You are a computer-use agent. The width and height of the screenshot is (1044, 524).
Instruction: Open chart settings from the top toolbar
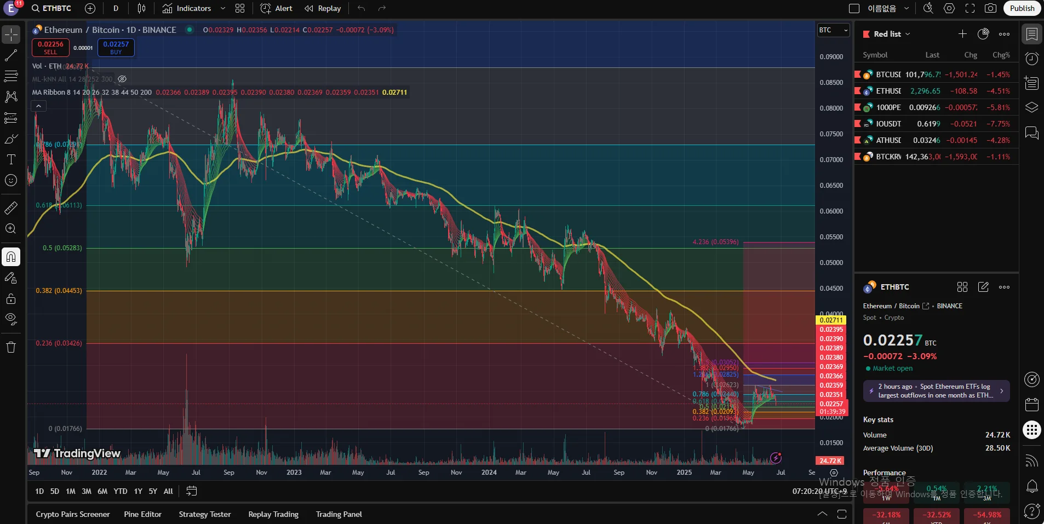(x=949, y=8)
